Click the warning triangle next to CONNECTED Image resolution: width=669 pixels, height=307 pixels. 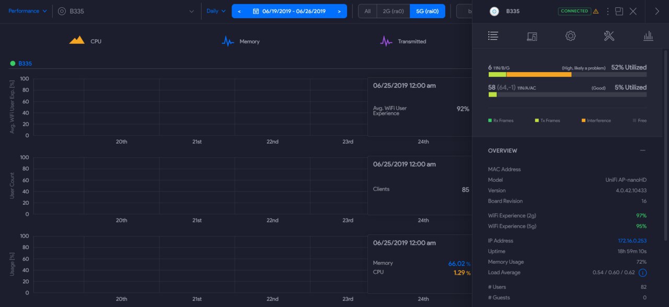[x=596, y=11]
